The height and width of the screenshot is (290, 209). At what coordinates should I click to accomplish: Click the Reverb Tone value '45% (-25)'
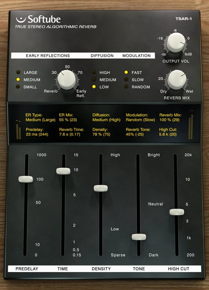(135, 134)
